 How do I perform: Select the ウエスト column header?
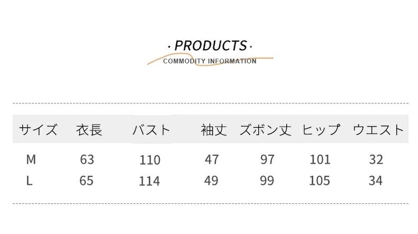tap(378, 130)
